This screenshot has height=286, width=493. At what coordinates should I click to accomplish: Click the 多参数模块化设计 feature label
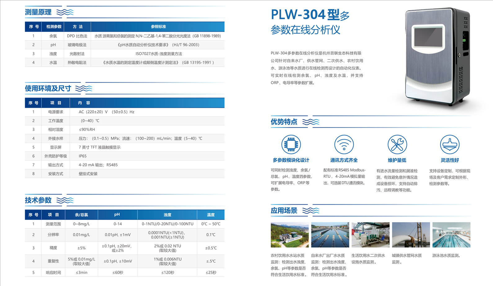click(291, 160)
